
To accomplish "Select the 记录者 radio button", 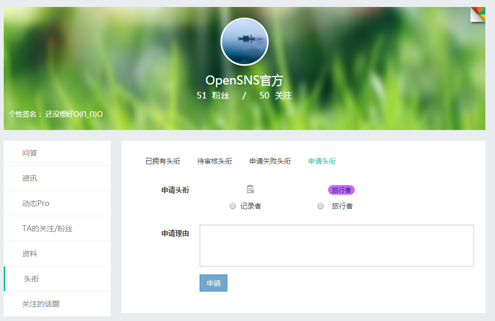I will coord(233,206).
